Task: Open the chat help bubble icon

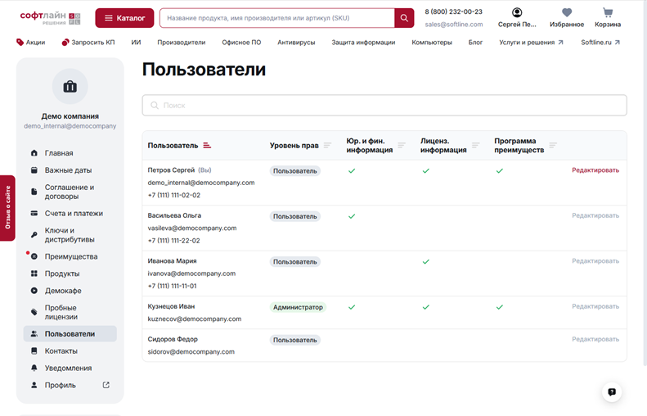Action: (x=612, y=391)
